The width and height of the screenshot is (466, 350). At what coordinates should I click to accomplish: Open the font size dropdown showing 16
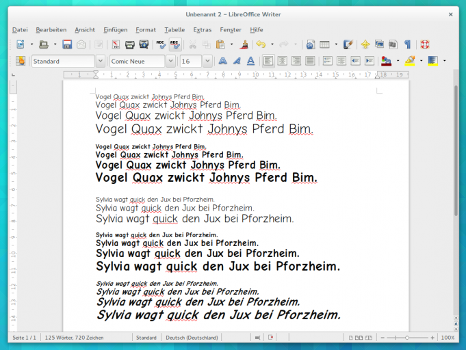pyautogui.click(x=207, y=61)
